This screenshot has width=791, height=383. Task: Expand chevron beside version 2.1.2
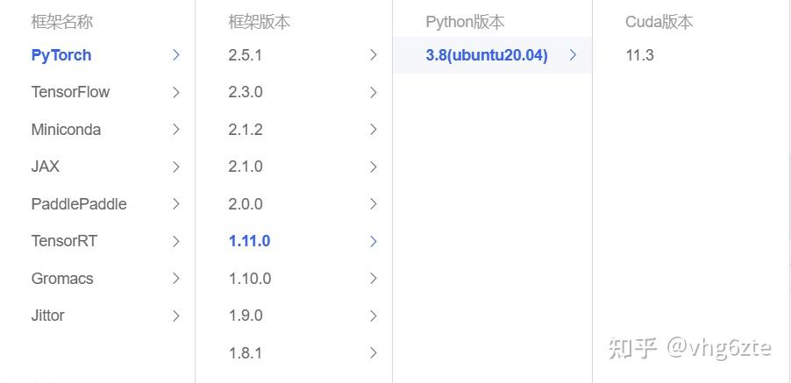(x=374, y=130)
